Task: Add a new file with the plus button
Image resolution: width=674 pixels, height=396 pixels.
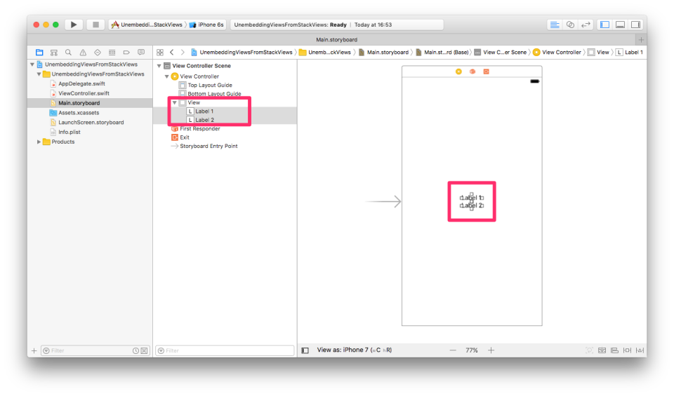Action: pyautogui.click(x=34, y=350)
